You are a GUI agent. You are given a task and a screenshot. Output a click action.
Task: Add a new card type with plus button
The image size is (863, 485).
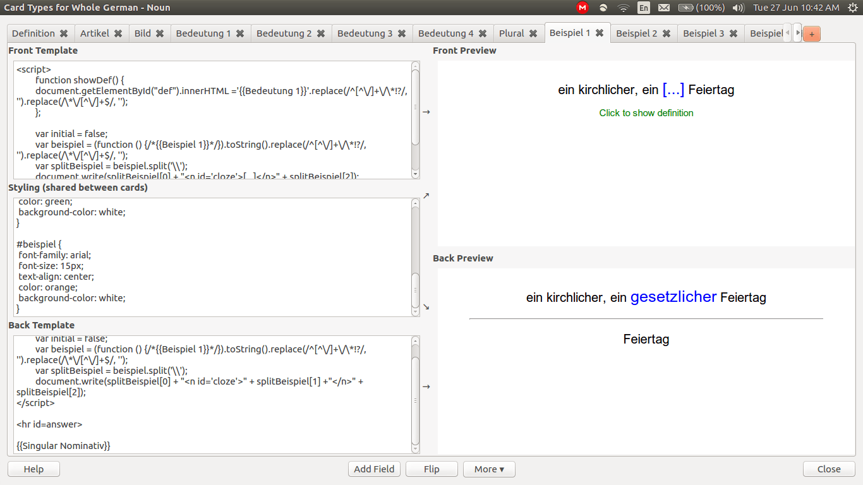(812, 34)
